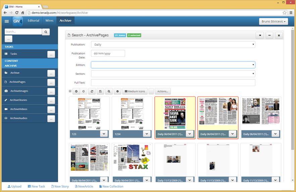Click the 2 selected badge
Screen dimensions: 296x192
tap(134, 35)
